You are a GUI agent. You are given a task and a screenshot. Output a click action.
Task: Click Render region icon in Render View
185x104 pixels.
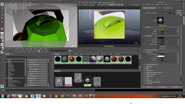pyautogui.click(x=82, y=5)
